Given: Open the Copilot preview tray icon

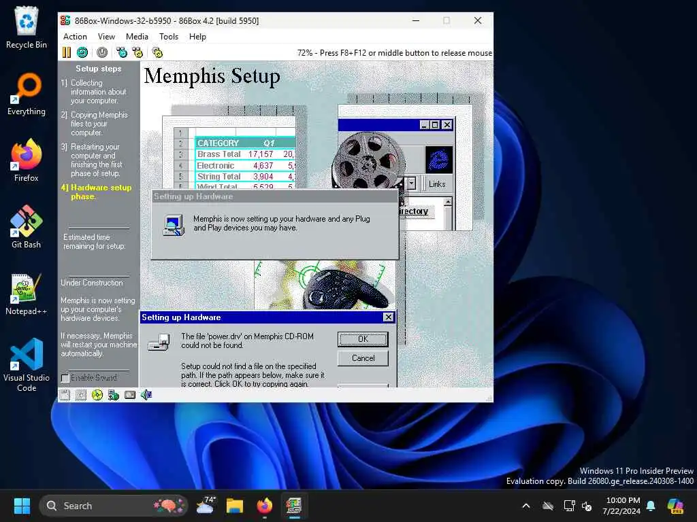Looking at the screenshot, I should coord(675,506).
